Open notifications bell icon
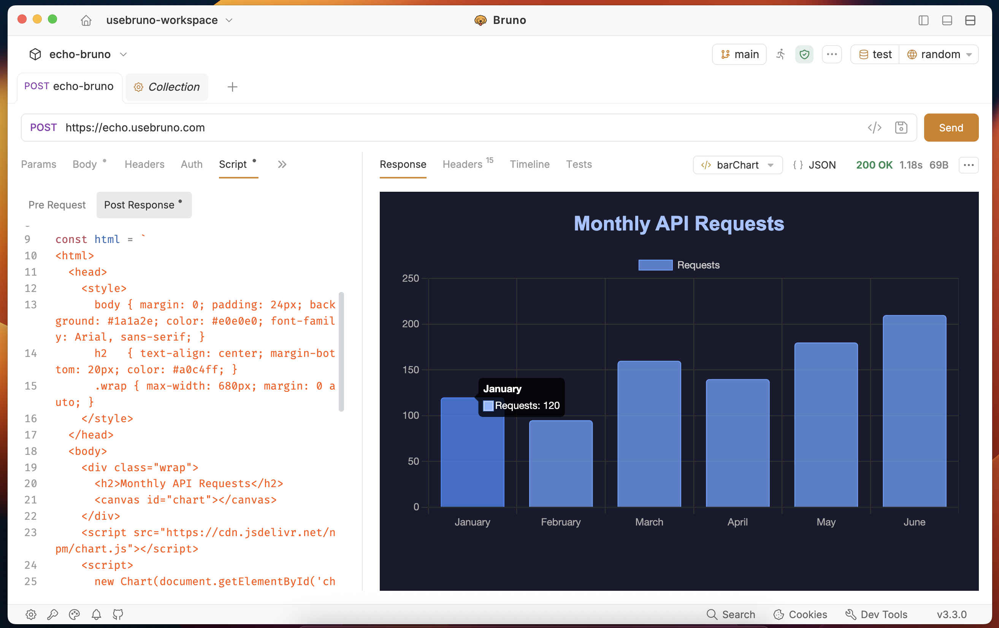This screenshot has width=999, height=628. pos(96,614)
